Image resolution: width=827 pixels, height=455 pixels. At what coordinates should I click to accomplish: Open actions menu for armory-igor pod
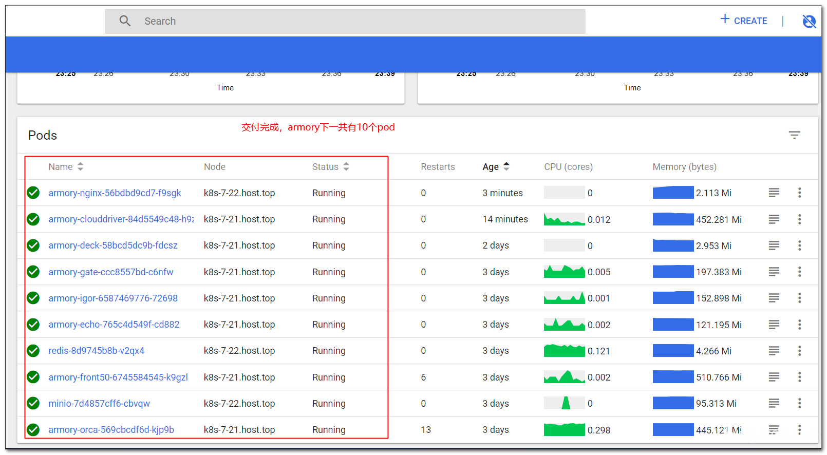(x=799, y=298)
